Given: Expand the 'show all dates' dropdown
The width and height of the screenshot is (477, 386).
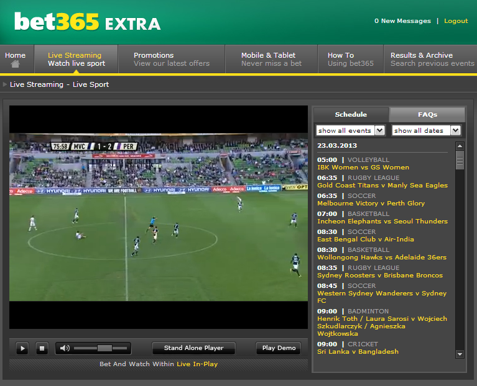Looking at the screenshot, I should 426,130.
